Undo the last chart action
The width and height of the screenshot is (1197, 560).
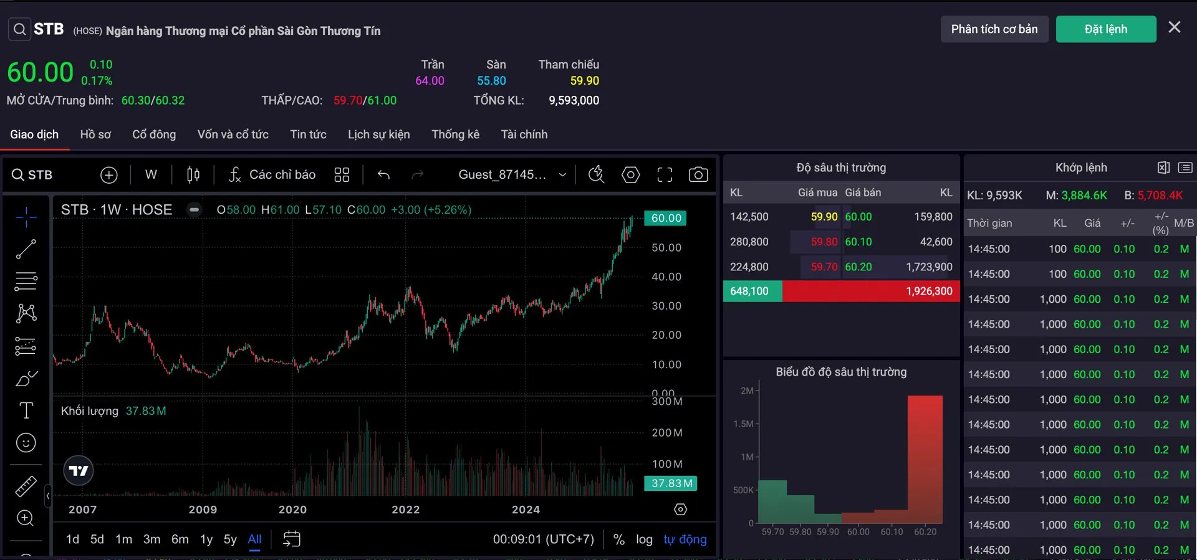pos(384,175)
